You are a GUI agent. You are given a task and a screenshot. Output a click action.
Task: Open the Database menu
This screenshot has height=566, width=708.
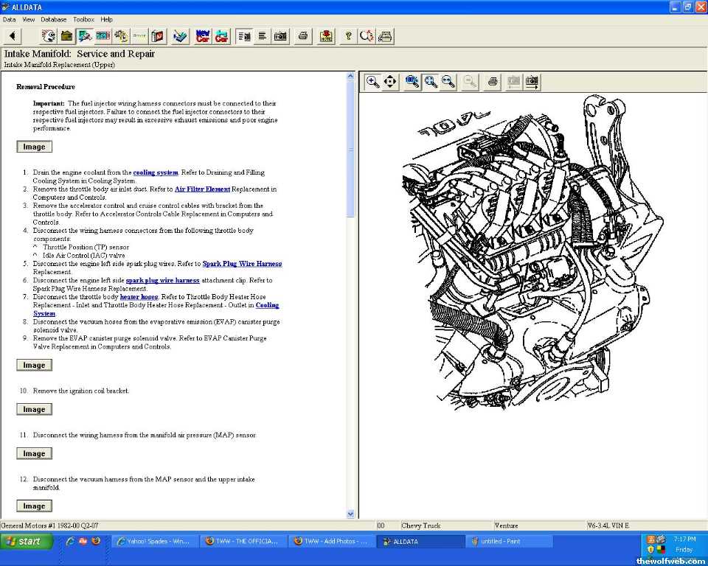[53, 19]
